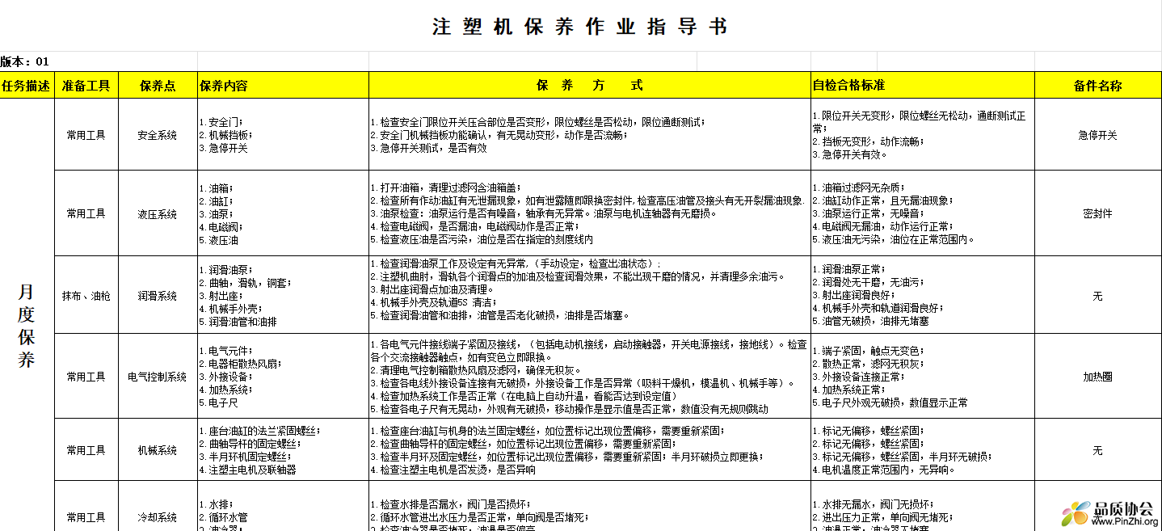Select the 任务描述 header cell
Image resolution: width=1162 pixels, height=531 pixels.
pyautogui.click(x=27, y=85)
